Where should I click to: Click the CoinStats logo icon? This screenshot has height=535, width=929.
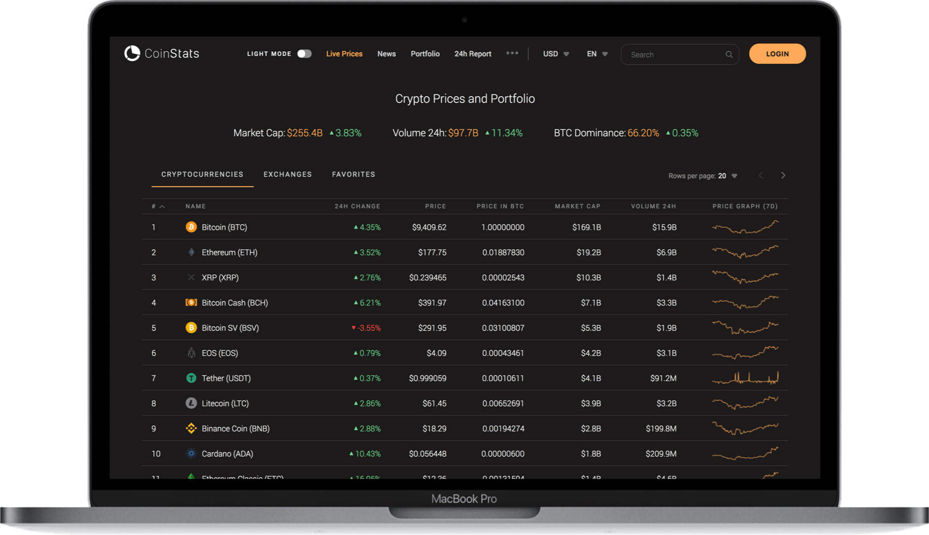click(132, 53)
